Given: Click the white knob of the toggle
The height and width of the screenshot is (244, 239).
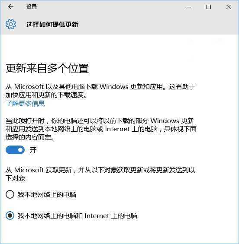Looking at the screenshot, I should 20,150.
